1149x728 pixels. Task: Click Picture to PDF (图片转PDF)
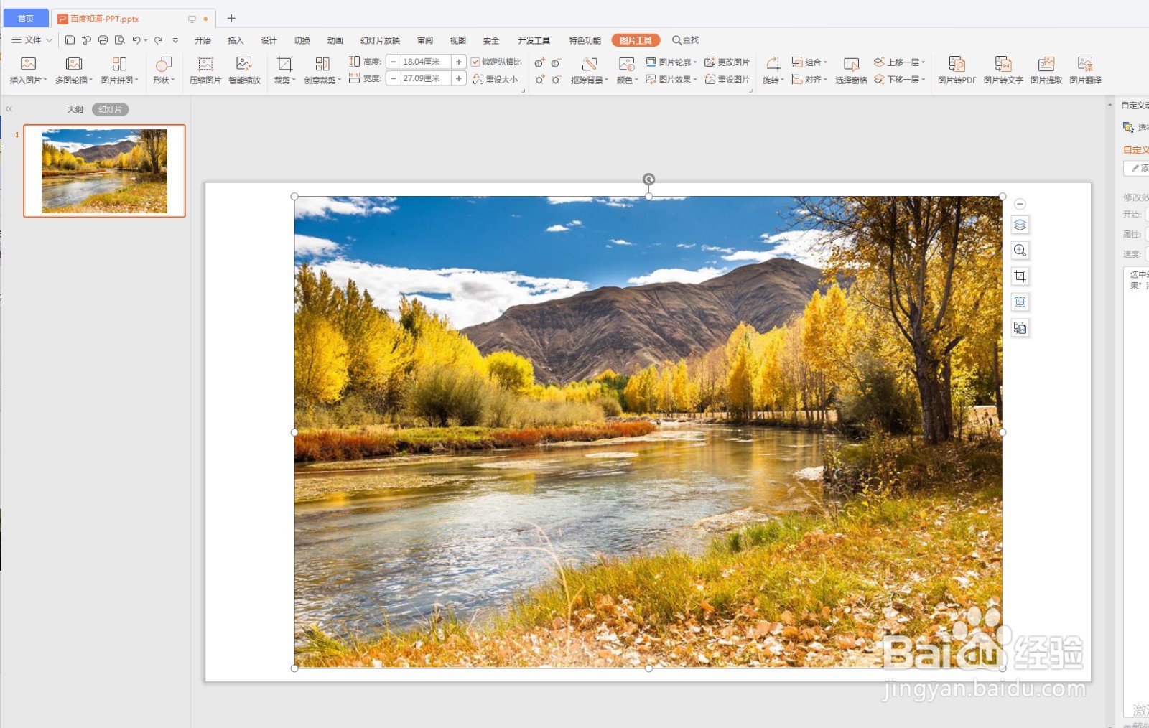957,70
